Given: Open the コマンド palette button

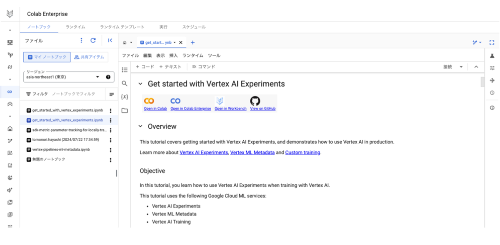Looking at the screenshot, I should (203, 67).
